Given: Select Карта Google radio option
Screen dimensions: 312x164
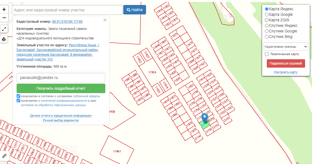Looking at the screenshot, I should pyautogui.click(x=267, y=14).
